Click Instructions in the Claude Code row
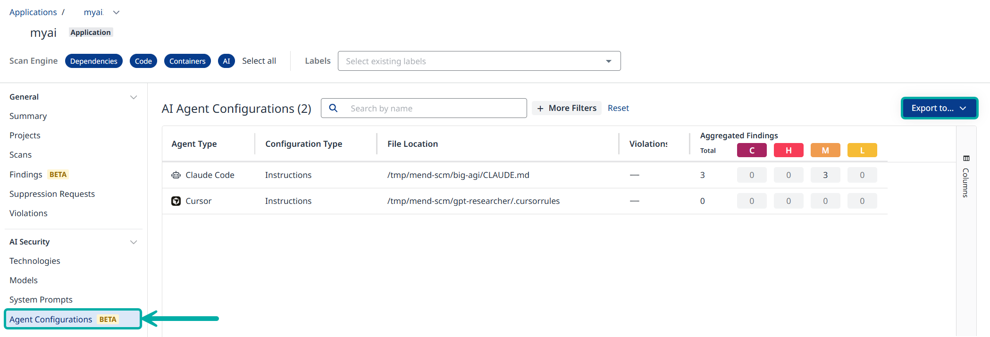 click(x=288, y=175)
